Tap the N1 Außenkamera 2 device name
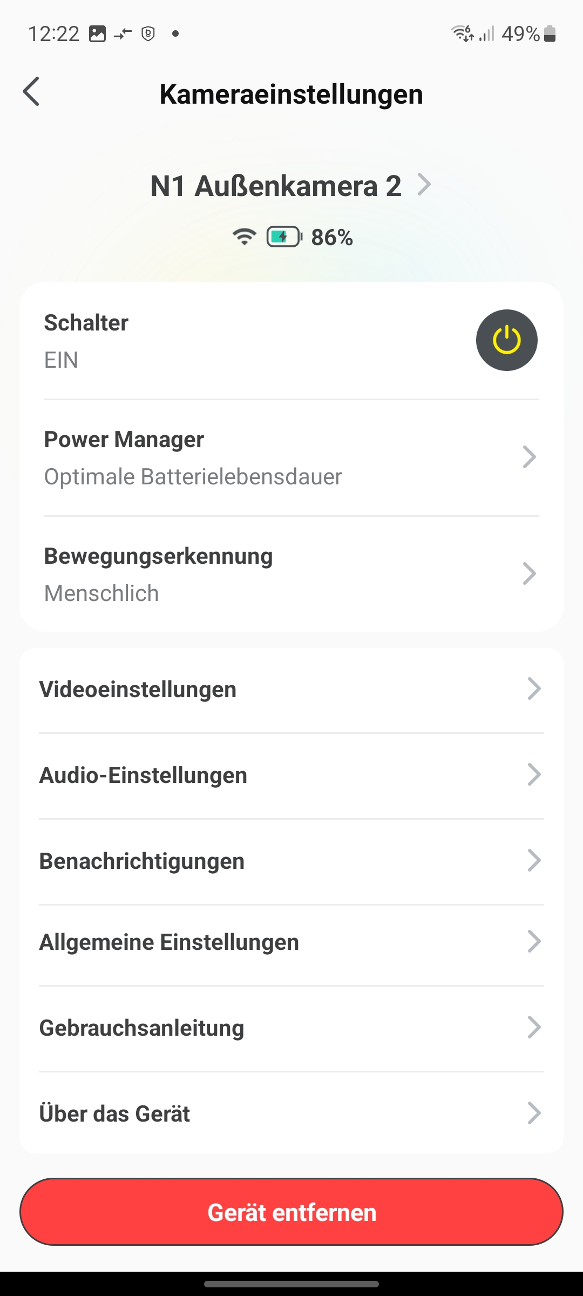This screenshot has width=583, height=1296. point(276,186)
